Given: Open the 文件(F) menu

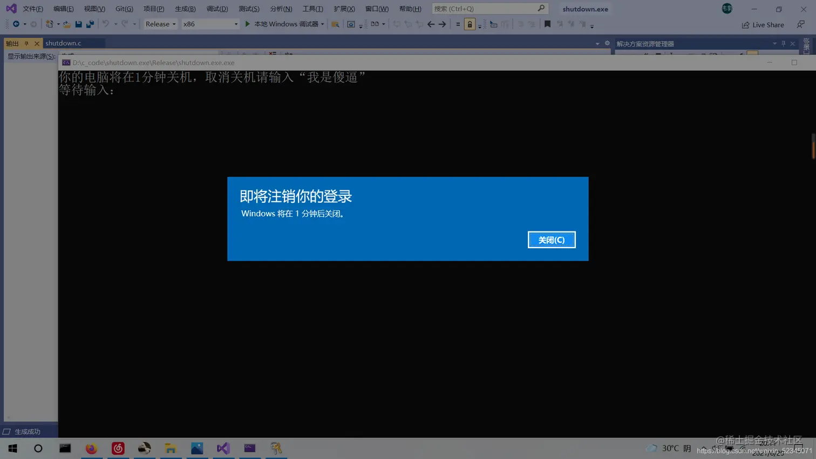Looking at the screenshot, I should (x=33, y=9).
